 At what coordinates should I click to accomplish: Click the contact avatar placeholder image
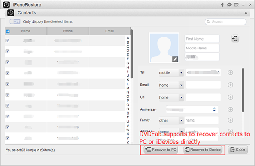click(x=164, y=48)
